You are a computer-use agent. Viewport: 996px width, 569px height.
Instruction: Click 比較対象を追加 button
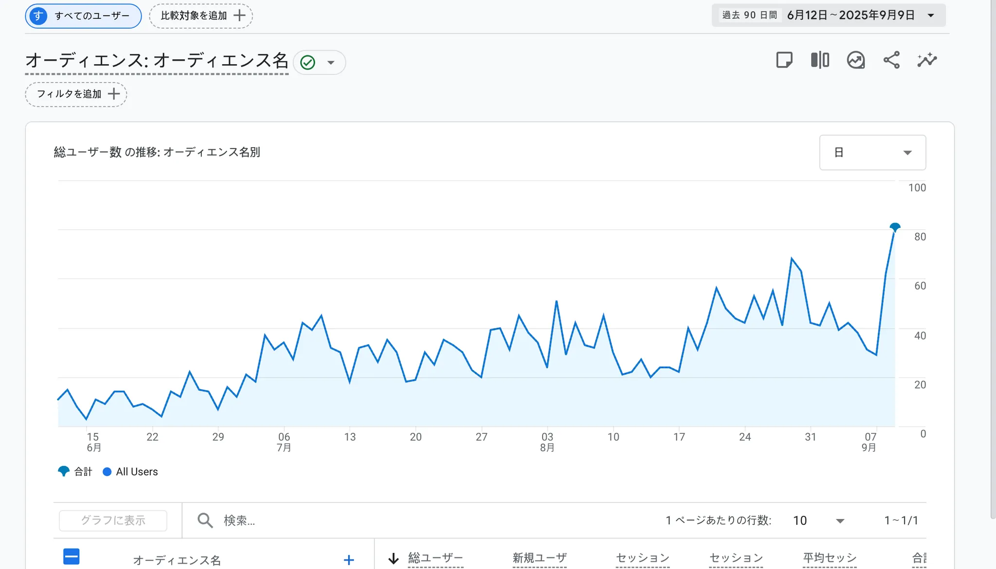pos(201,16)
